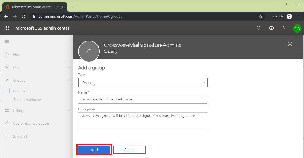Go back in browser history
The height and width of the screenshot is (158, 304).
tap(6, 16)
